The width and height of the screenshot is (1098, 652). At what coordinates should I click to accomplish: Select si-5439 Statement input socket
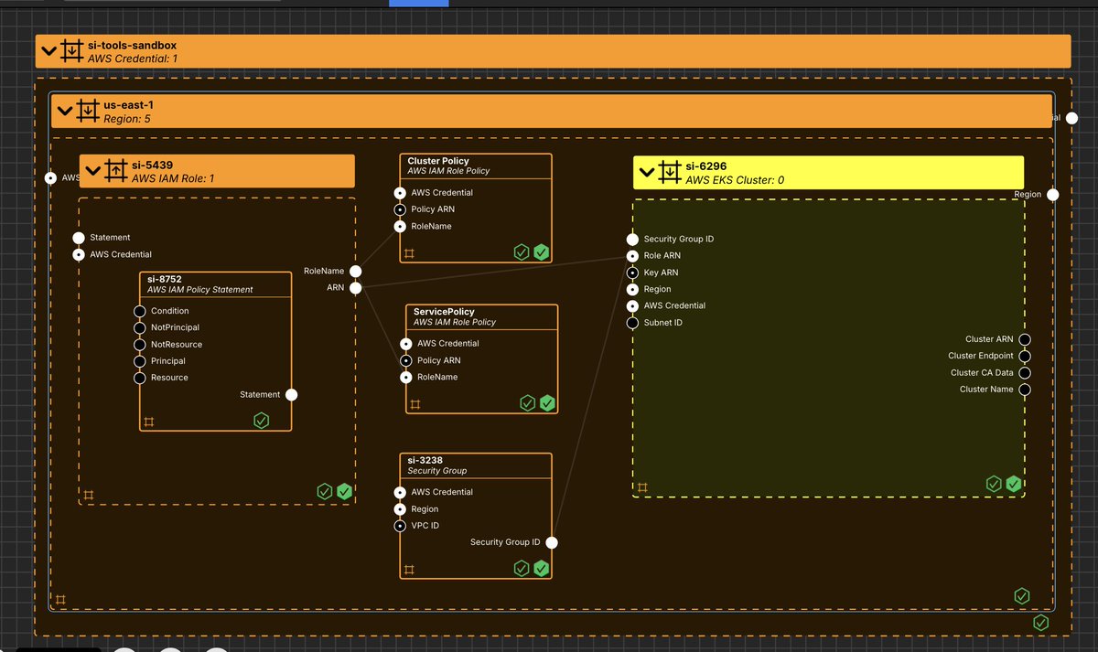point(79,238)
